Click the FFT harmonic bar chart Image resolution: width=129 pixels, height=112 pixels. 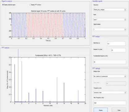tap(48, 80)
